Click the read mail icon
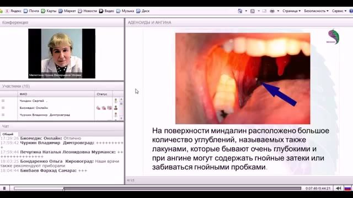 point(265,11)
